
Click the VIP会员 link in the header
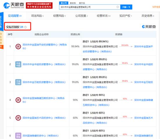[156, 7]
